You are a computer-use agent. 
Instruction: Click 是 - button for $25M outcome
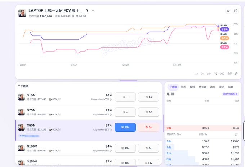coord(125,112)
